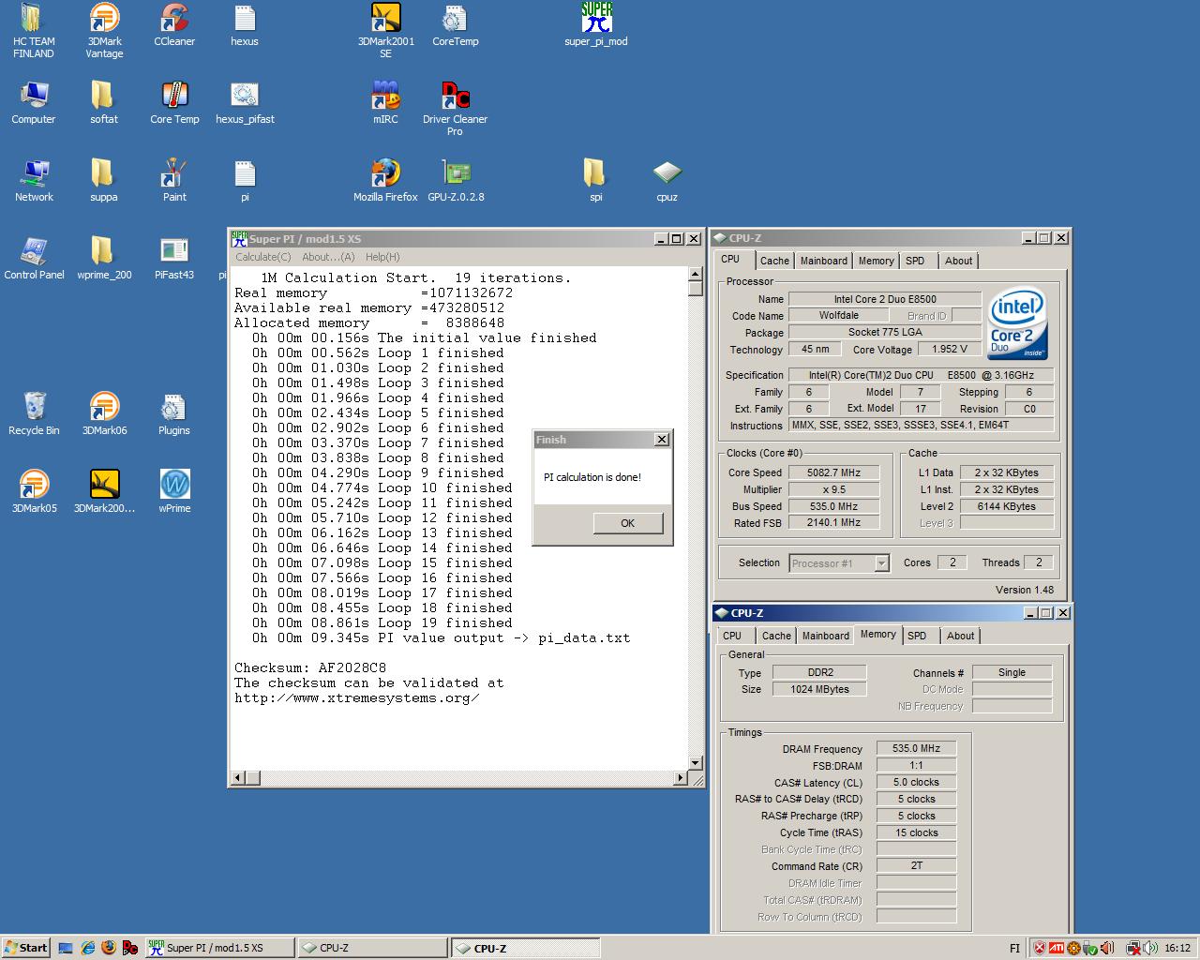Screen dimensions: 1200x960
Task: Open the Windows Start button
Action: click(26, 948)
